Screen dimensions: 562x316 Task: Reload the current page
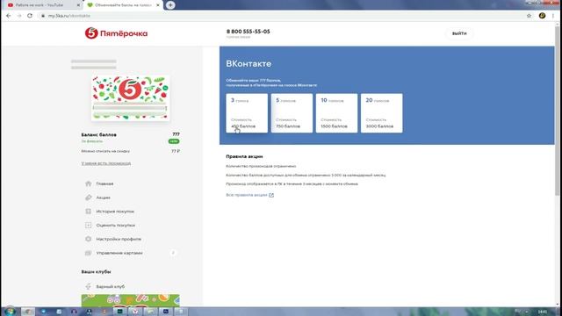coord(30,16)
